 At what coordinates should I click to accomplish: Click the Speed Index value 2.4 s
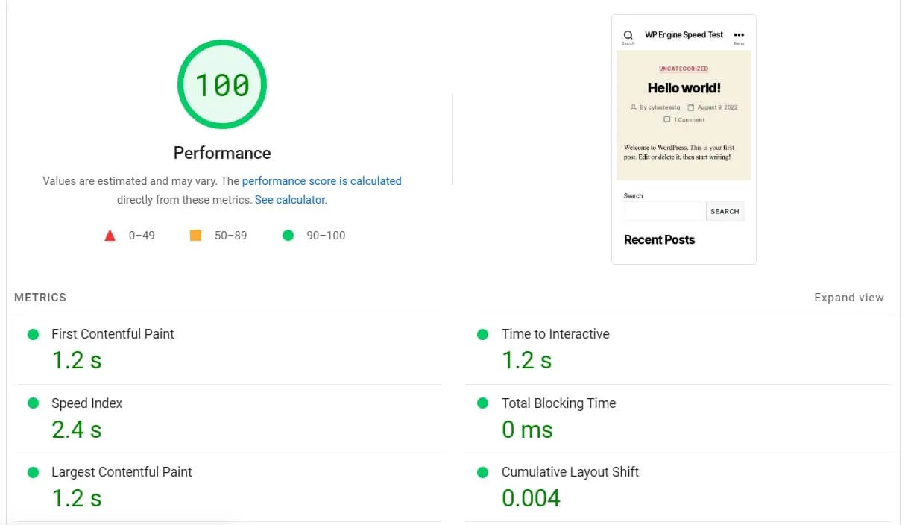[77, 430]
